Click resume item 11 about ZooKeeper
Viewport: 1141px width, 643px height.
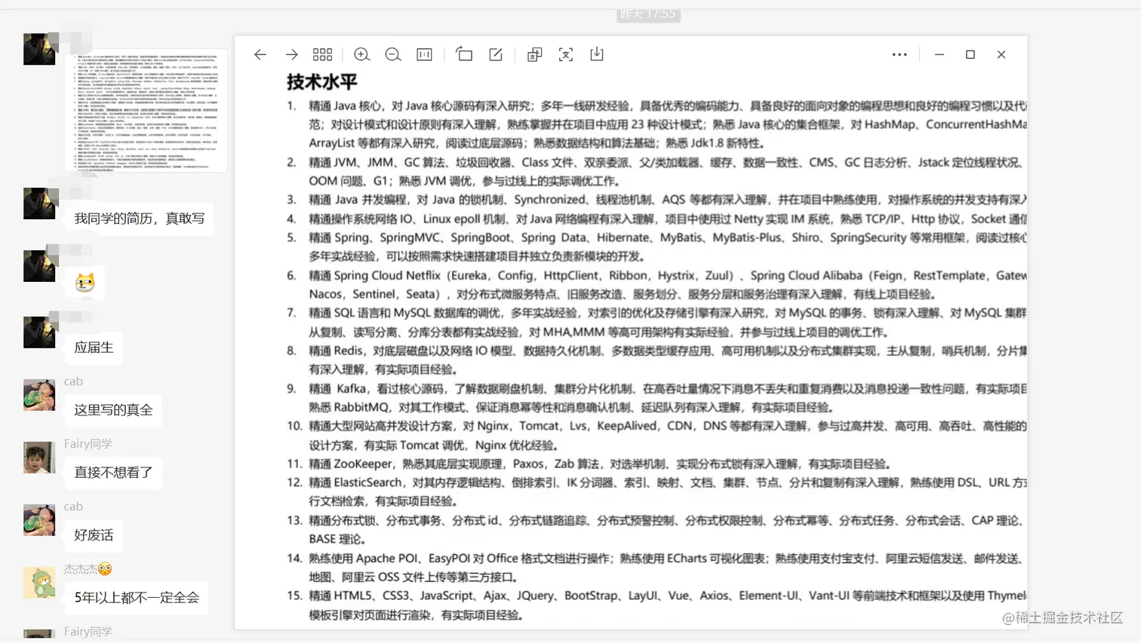pyautogui.click(x=589, y=464)
